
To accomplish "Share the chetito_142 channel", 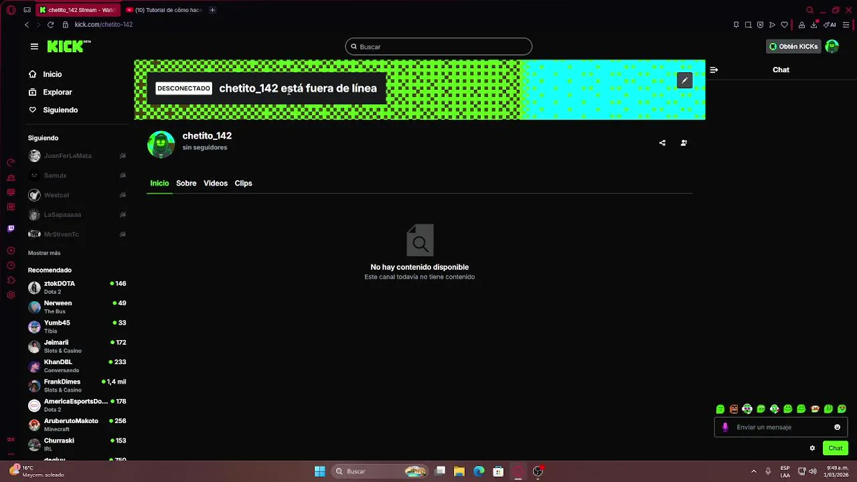I will tap(662, 143).
